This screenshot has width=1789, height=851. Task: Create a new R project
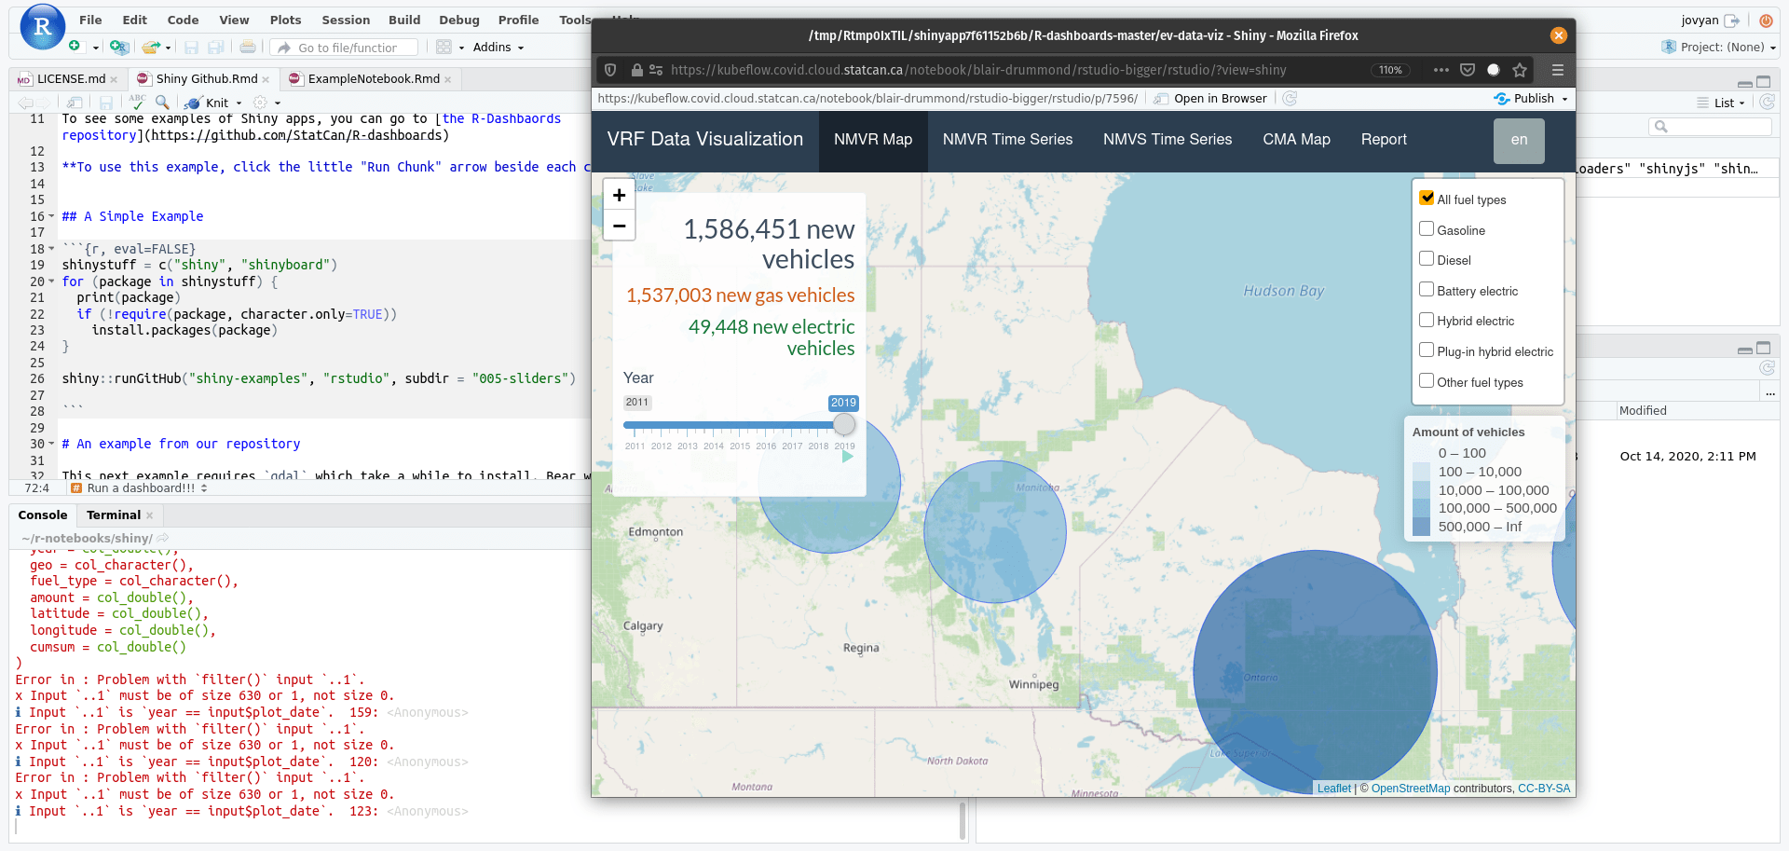click(x=118, y=47)
